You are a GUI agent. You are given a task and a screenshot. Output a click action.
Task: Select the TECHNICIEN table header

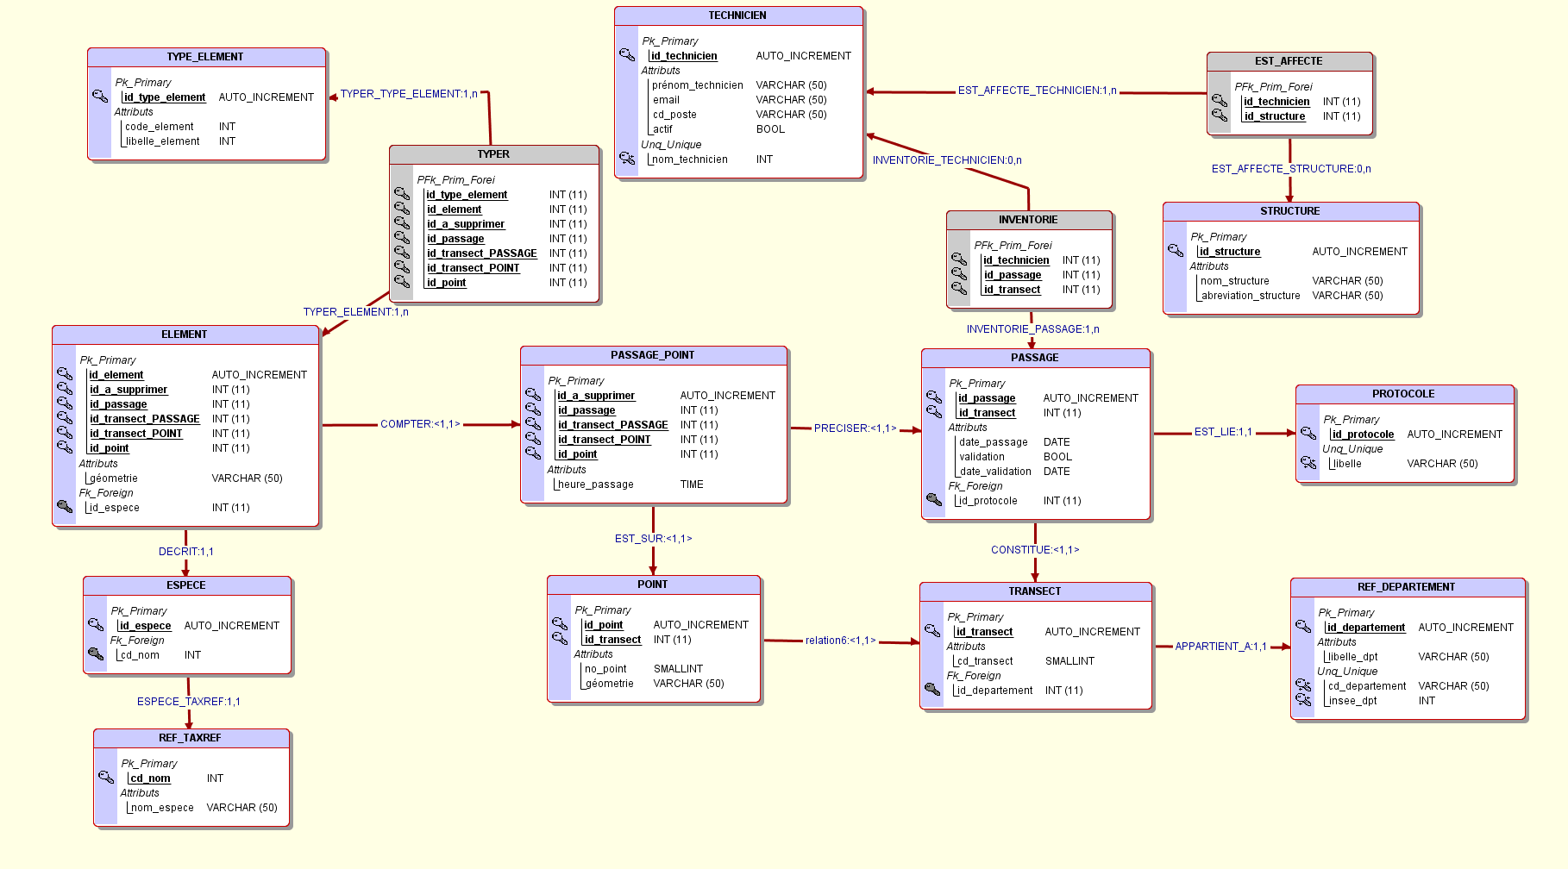click(x=738, y=16)
